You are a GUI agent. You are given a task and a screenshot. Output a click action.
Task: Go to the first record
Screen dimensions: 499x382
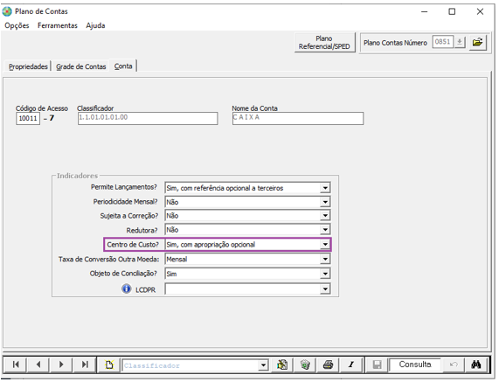[x=15, y=365]
